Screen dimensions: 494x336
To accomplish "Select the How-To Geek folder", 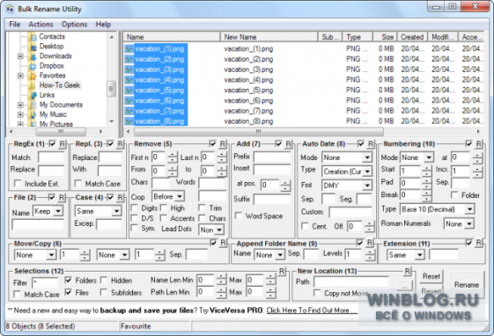I will [x=60, y=85].
